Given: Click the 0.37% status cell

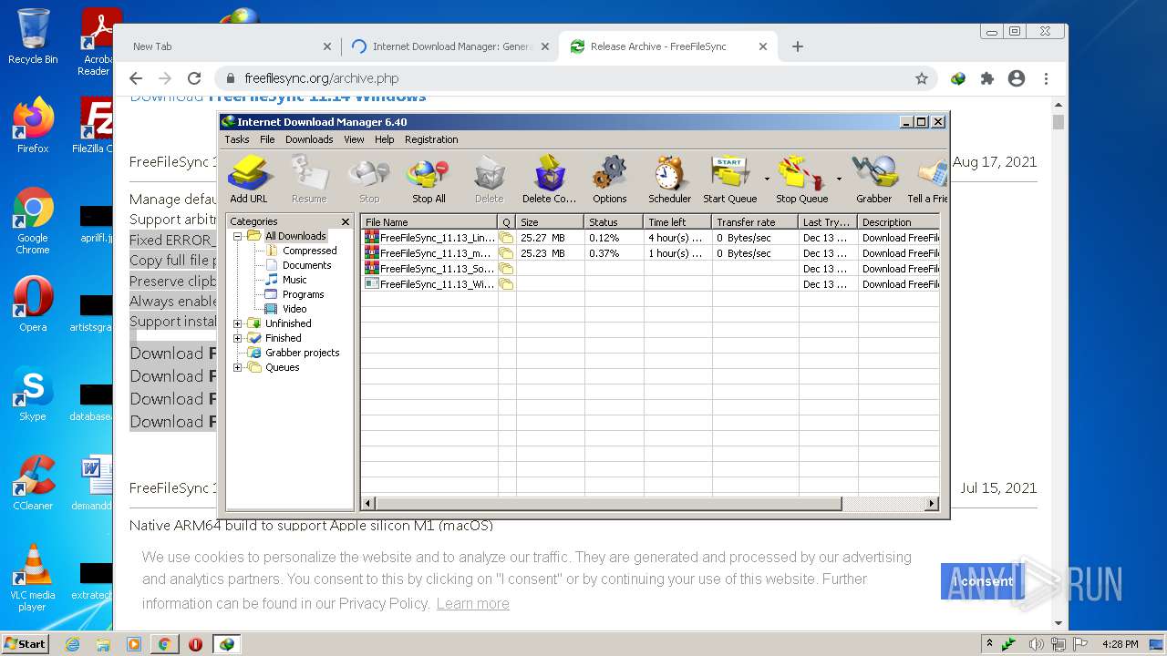Looking at the screenshot, I should 614,252.
